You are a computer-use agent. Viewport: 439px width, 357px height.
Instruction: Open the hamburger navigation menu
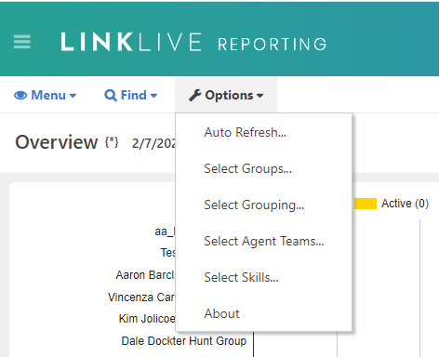[22, 42]
